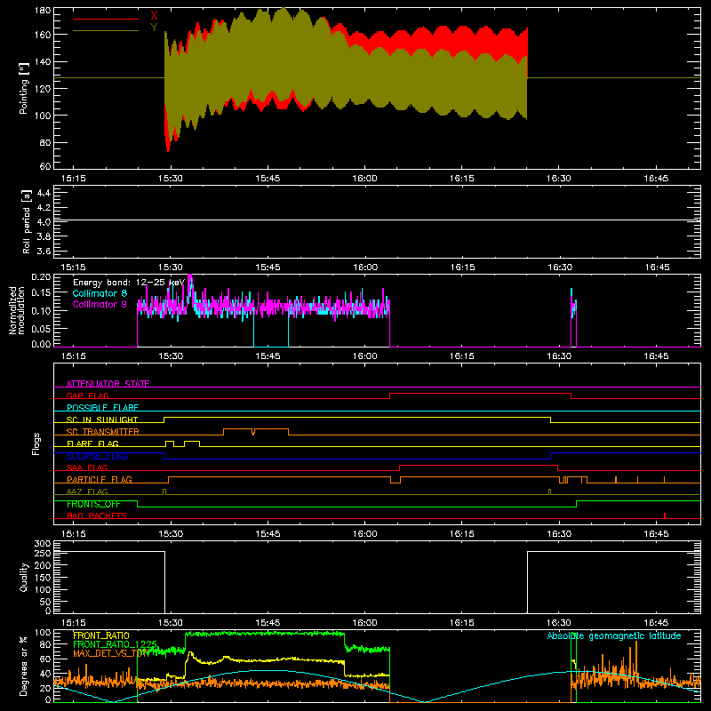
Task: Click the Flags axis title
Action: [36, 444]
